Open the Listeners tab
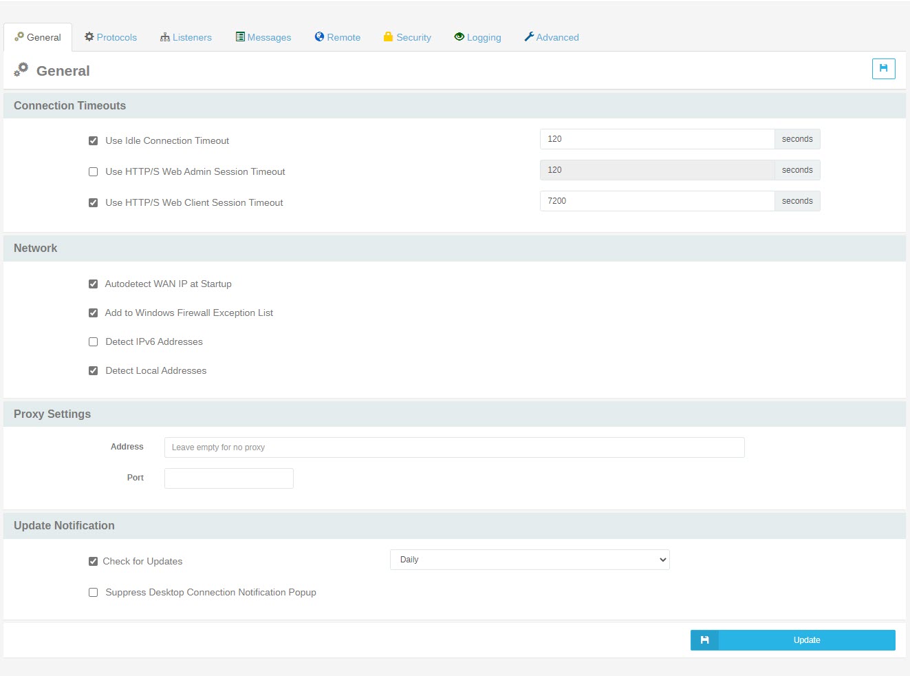Screen dimensions: 910x676 (186, 37)
